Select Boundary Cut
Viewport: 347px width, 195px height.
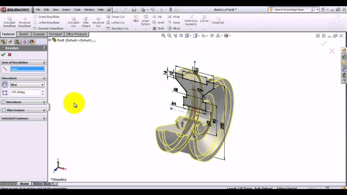coord(117,28)
